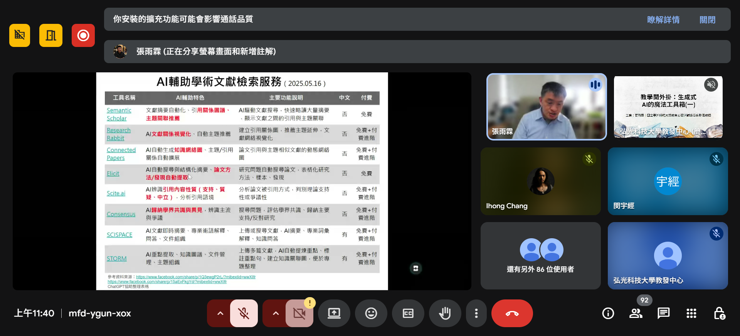Click the 工具名稱 column header

[x=124, y=98]
